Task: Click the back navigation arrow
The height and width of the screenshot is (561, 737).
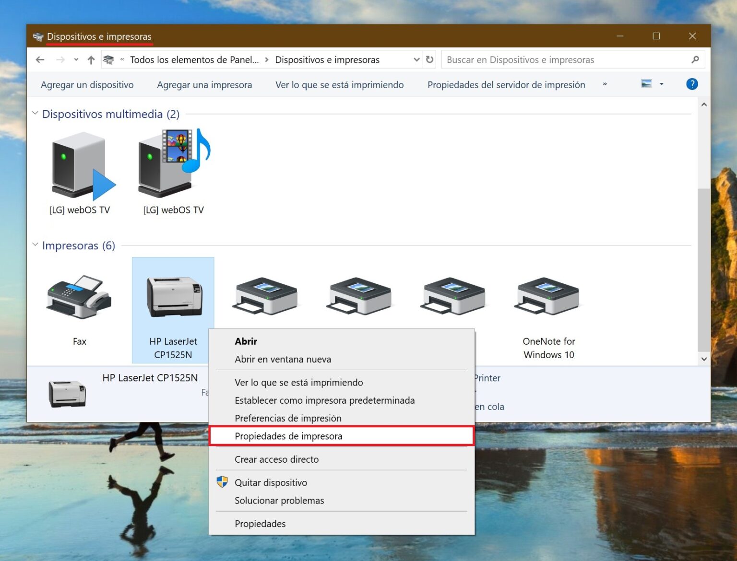Action: [x=40, y=59]
